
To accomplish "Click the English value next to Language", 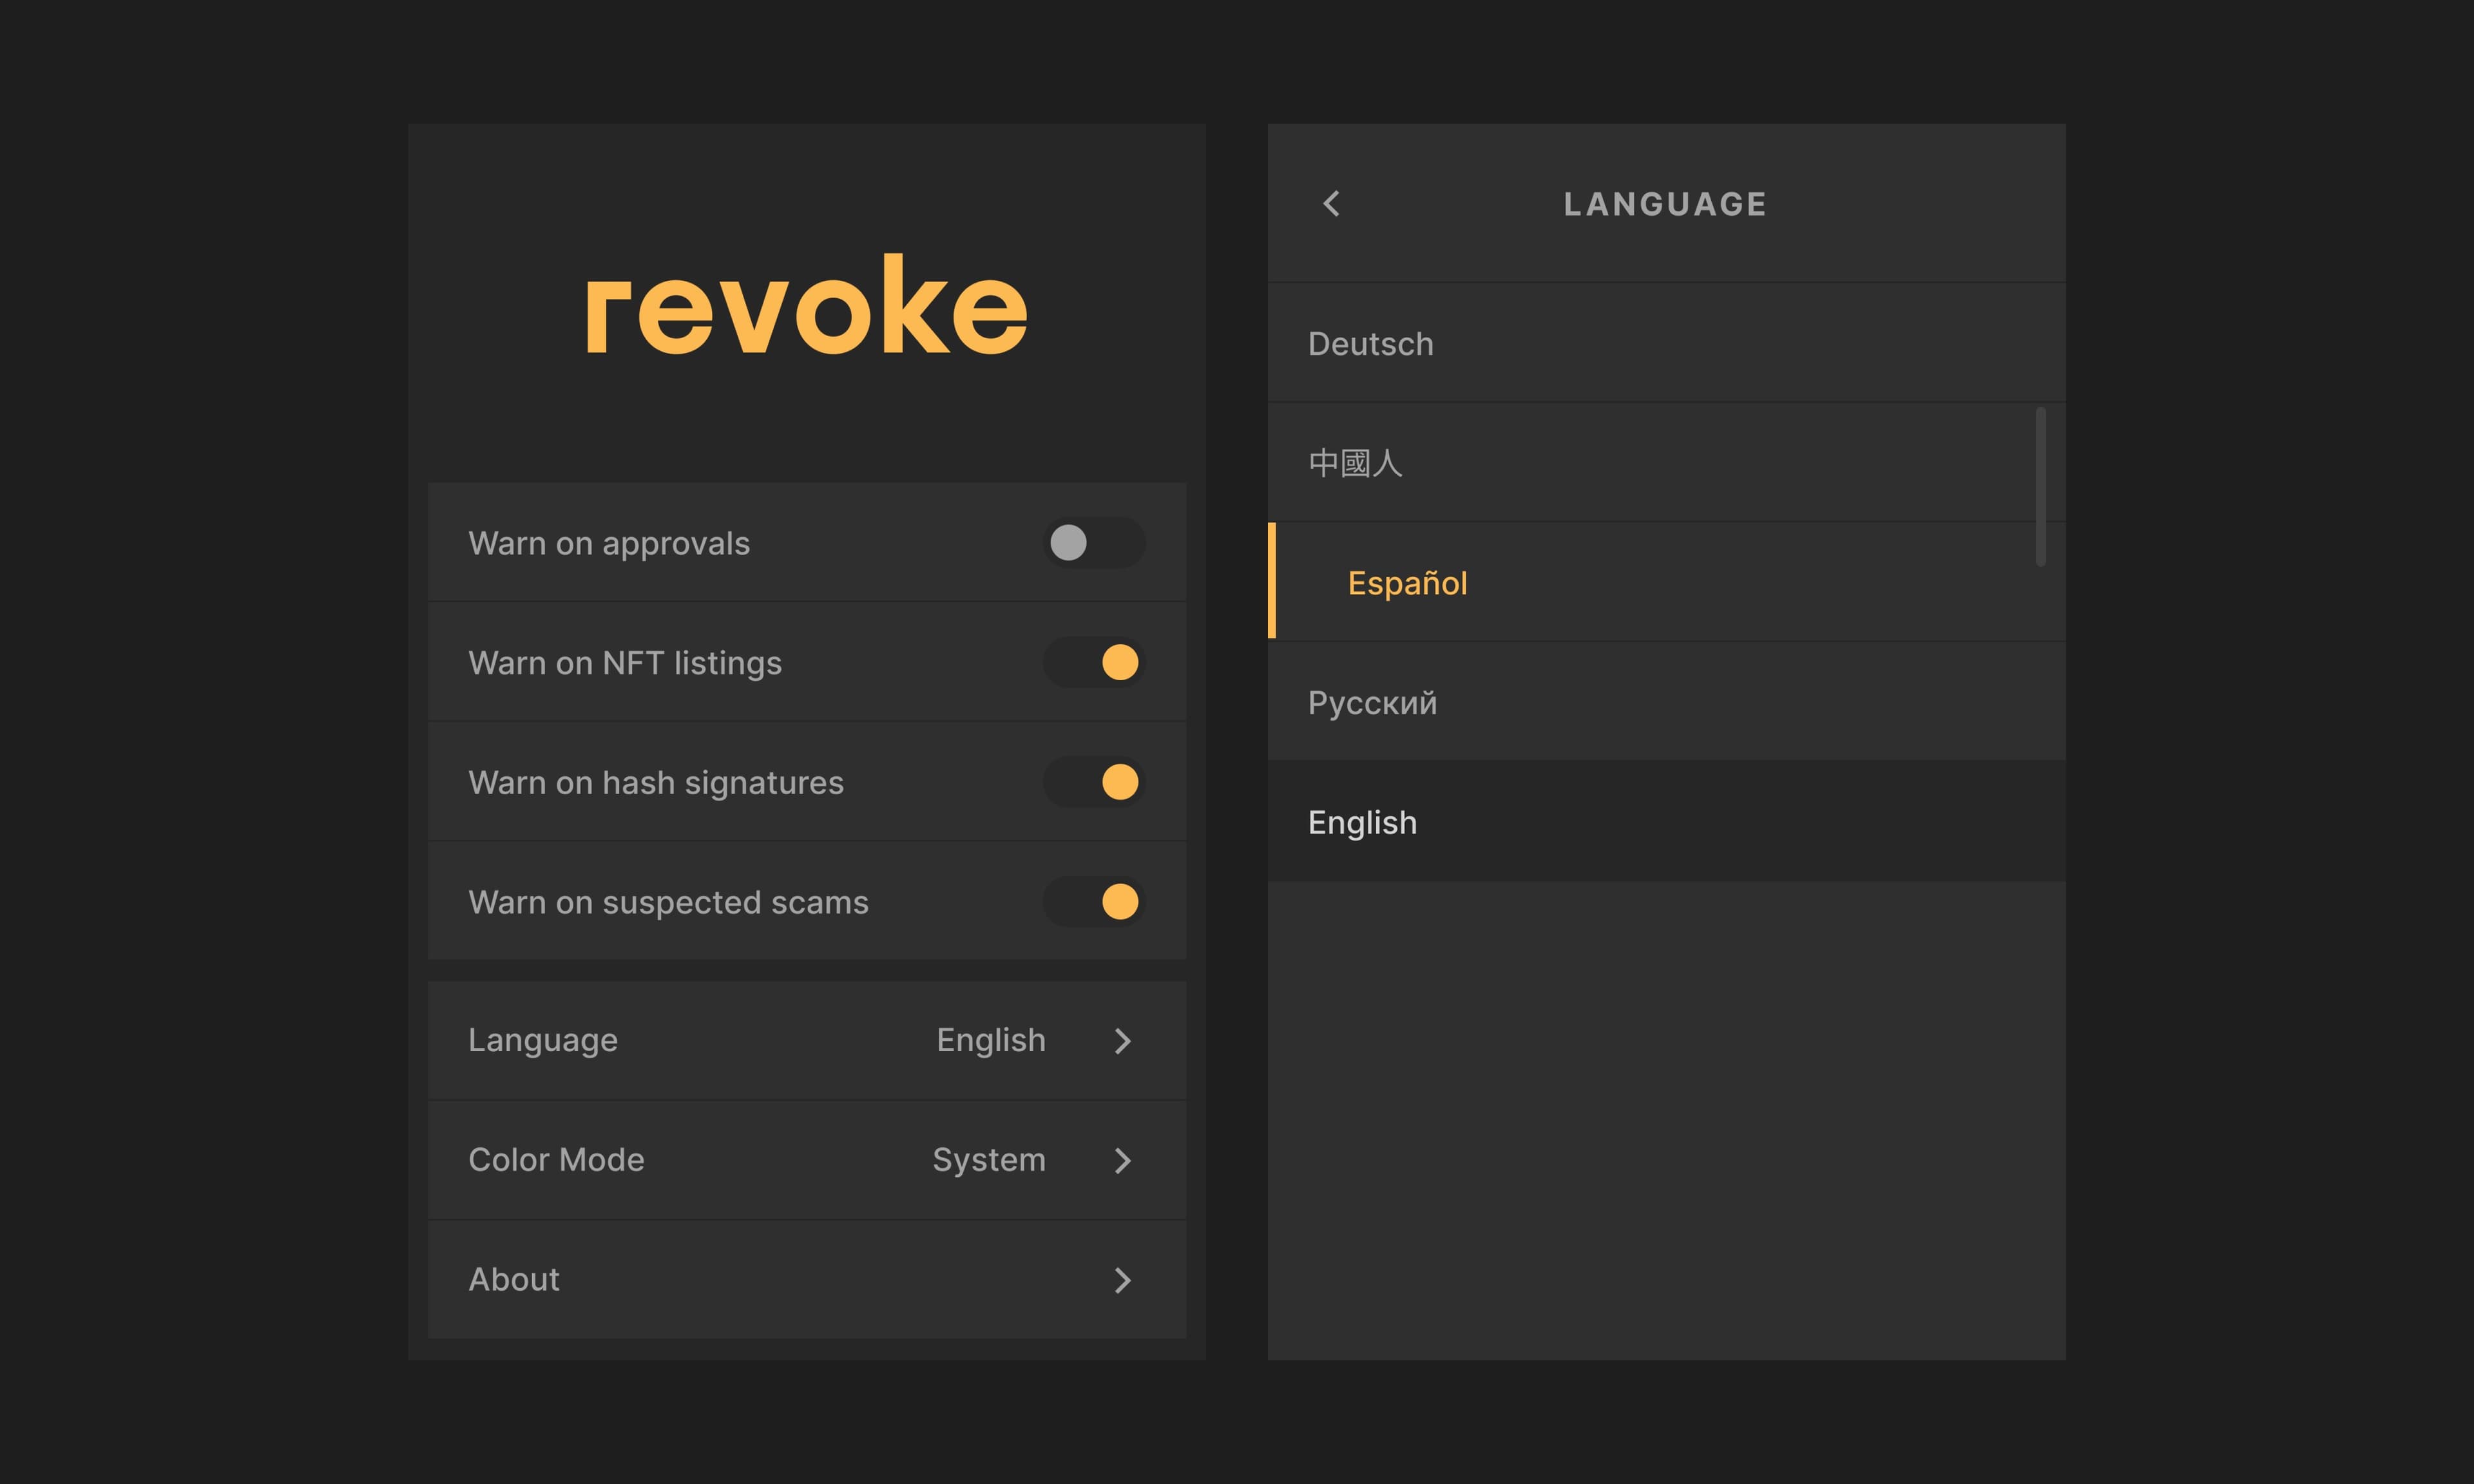I will point(989,1040).
